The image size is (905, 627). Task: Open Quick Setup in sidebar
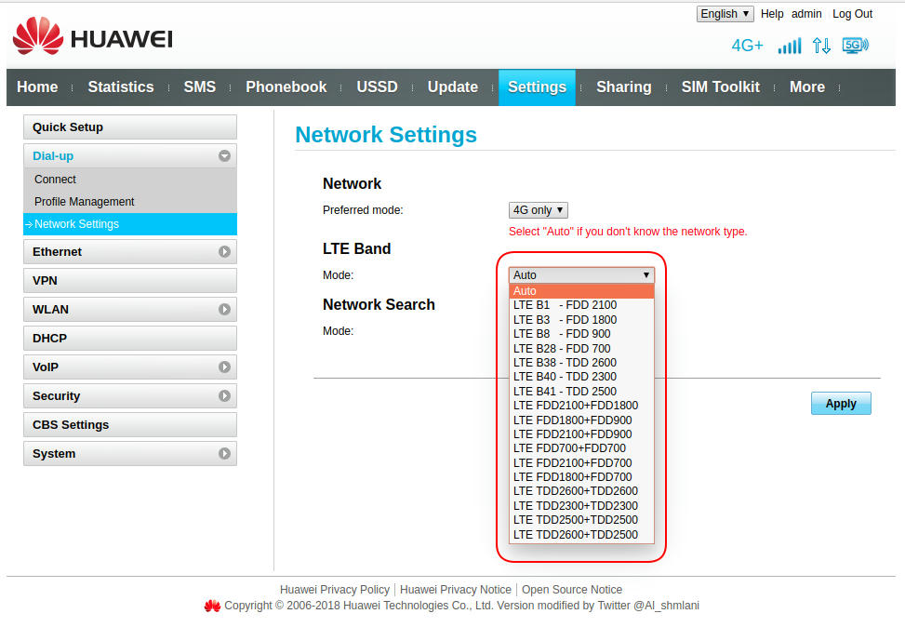pos(130,127)
